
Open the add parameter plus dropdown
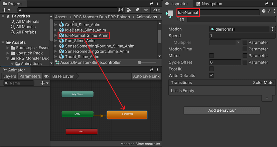coord(44,83)
